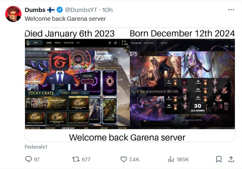242x169 pixels.
Task: Click the Finland flag emoji
Action: (51, 10)
